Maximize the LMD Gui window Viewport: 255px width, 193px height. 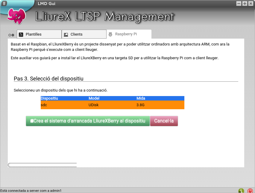coord(245,4)
